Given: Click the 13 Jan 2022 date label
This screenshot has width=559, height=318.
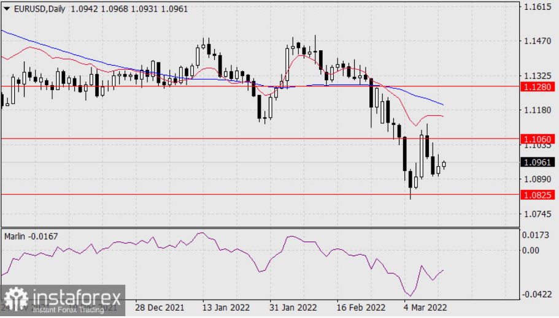Looking at the screenshot, I should coord(226,308).
